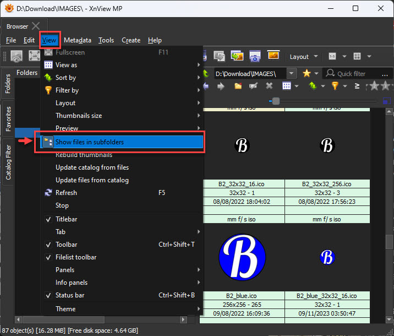Open the Tools menu
The image size is (394, 336).
(106, 40)
